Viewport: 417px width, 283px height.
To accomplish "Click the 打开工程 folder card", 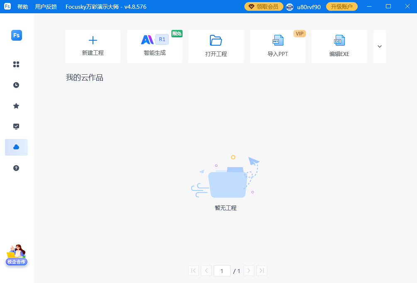I will pyautogui.click(x=216, y=46).
